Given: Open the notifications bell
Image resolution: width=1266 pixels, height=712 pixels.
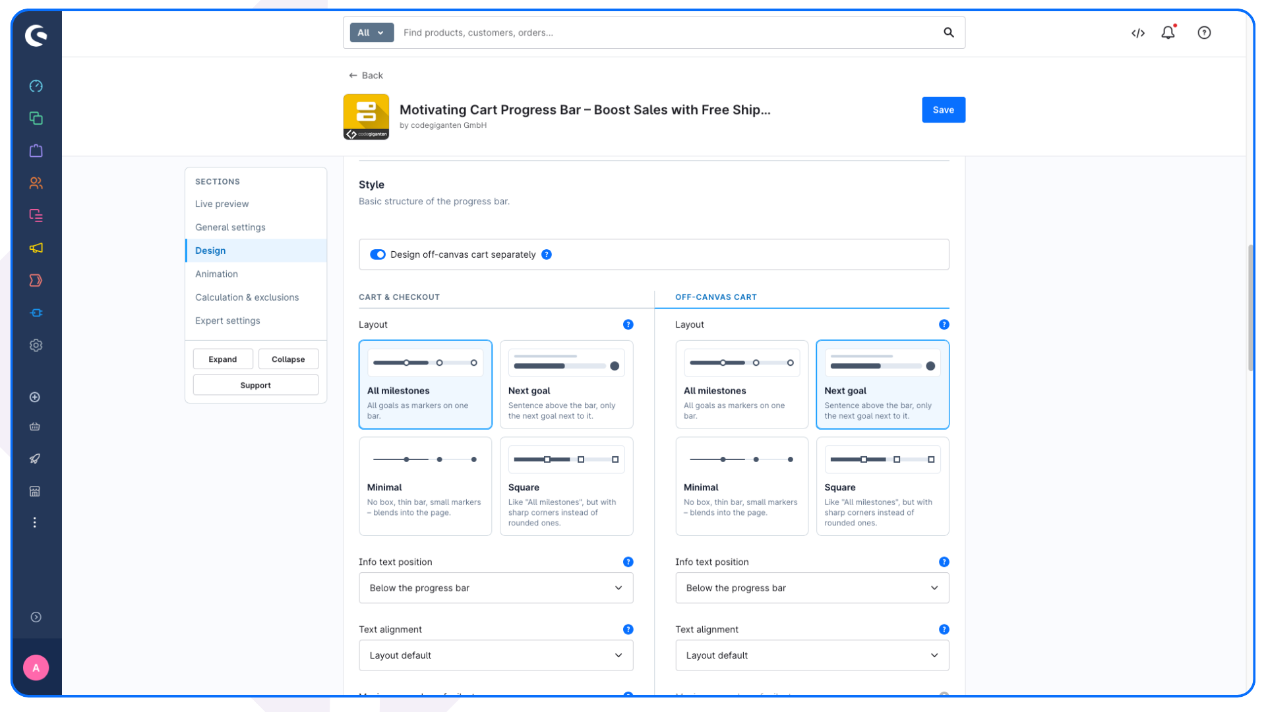Looking at the screenshot, I should click(x=1168, y=32).
